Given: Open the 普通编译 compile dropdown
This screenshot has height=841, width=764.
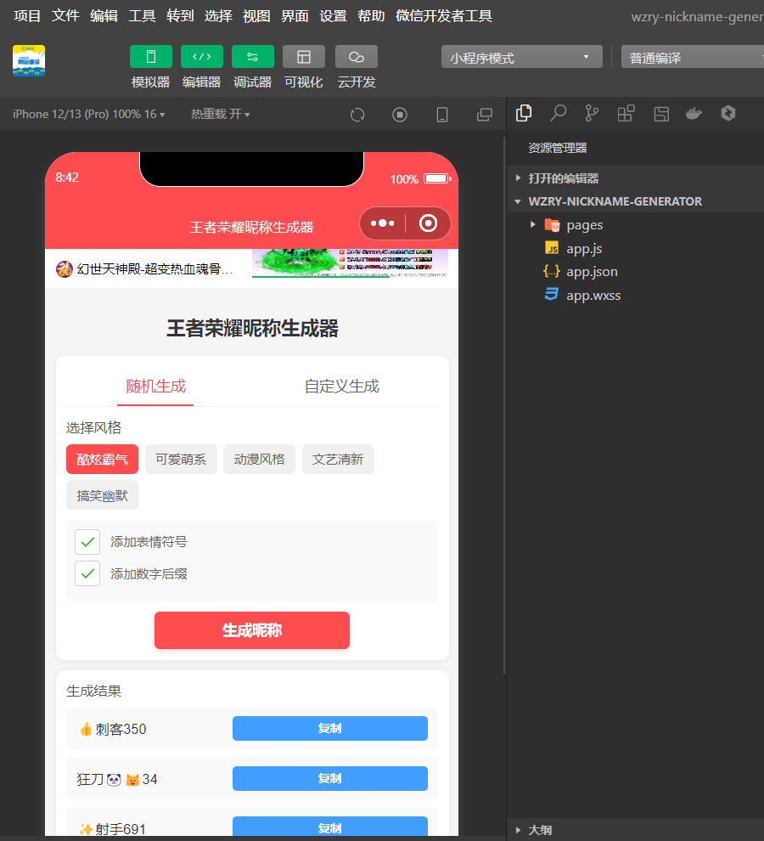Looking at the screenshot, I should [x=693, y=57].
